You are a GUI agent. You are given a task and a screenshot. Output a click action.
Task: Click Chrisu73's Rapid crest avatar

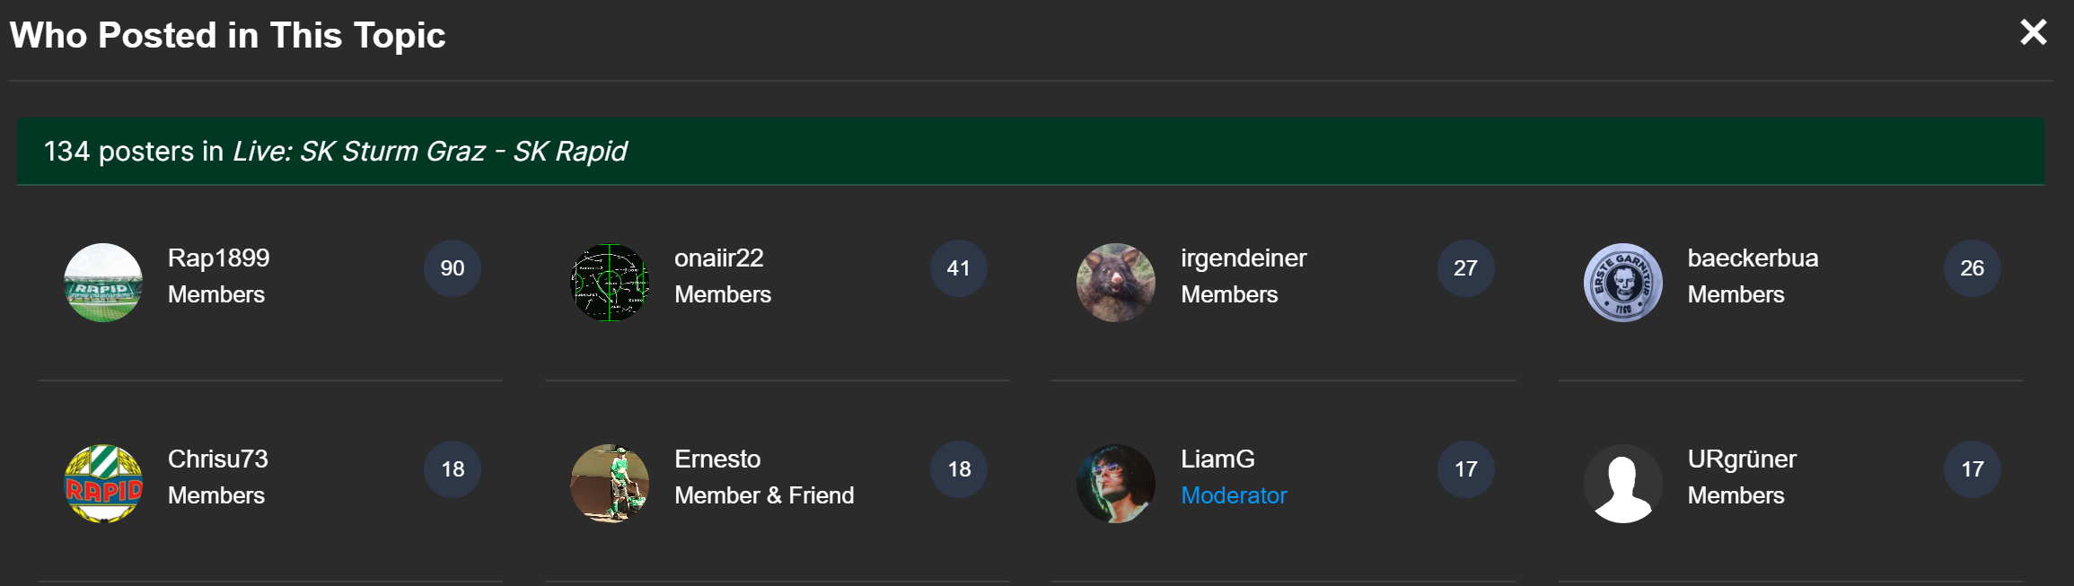pyautogui.click(x=103, y=484)
